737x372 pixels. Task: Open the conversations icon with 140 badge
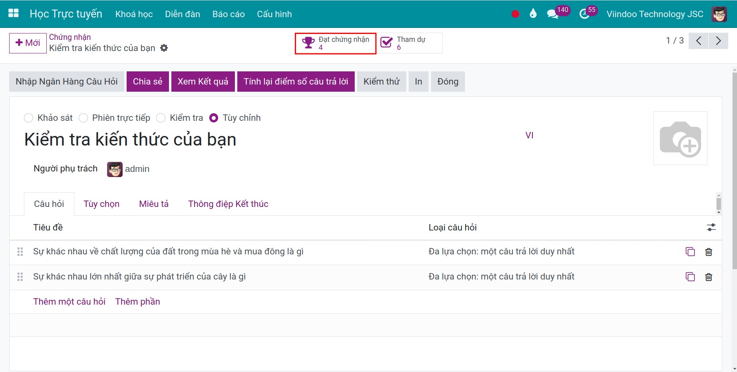(552, 14)
